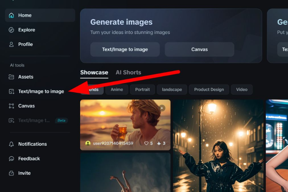Filter showcase by Anime
Image resolution: width=288 pixels, height=192 pixels.
117,89
